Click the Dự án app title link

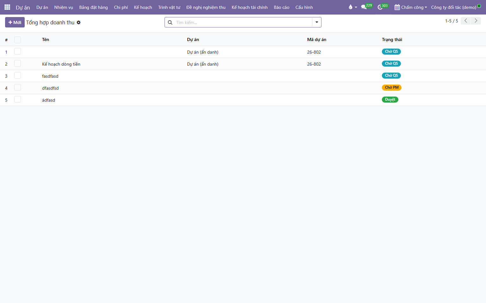tap(23, 7)
